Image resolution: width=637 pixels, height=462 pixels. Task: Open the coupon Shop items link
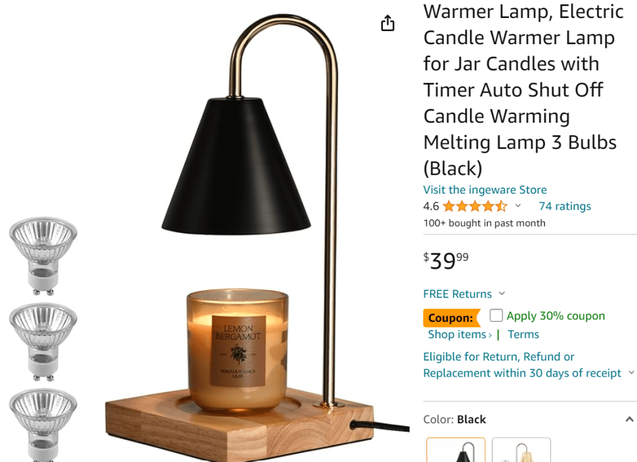point(460,334)
